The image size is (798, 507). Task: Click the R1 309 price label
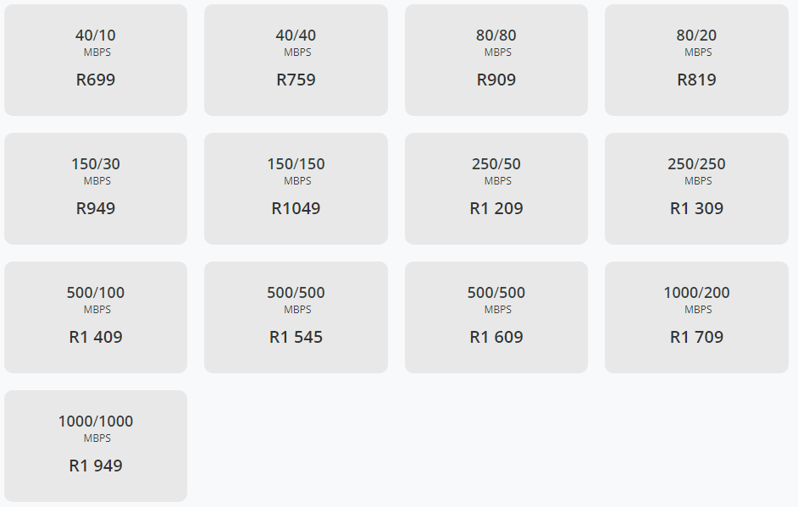pos(696,209)
